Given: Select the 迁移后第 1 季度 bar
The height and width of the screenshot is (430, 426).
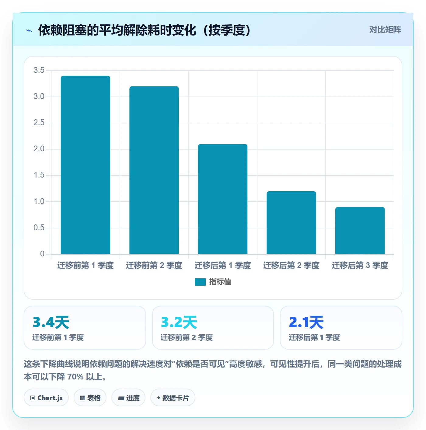Looking at the screenshot, I should click(223, 199).
